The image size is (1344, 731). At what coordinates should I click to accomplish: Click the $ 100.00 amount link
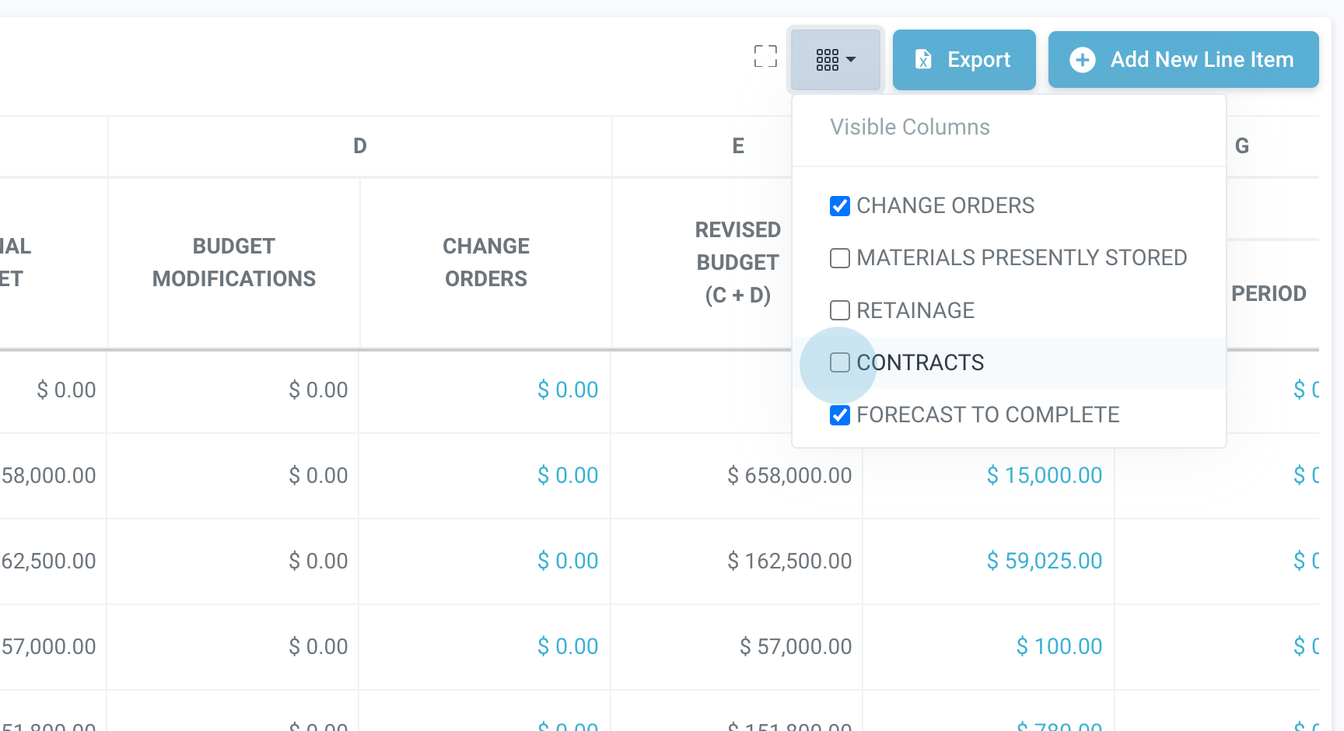coord(1059,646)
